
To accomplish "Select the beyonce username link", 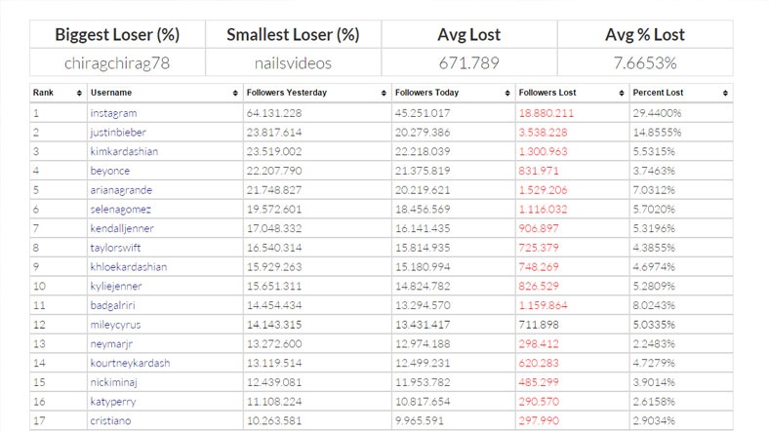I will tap(110, 171).
